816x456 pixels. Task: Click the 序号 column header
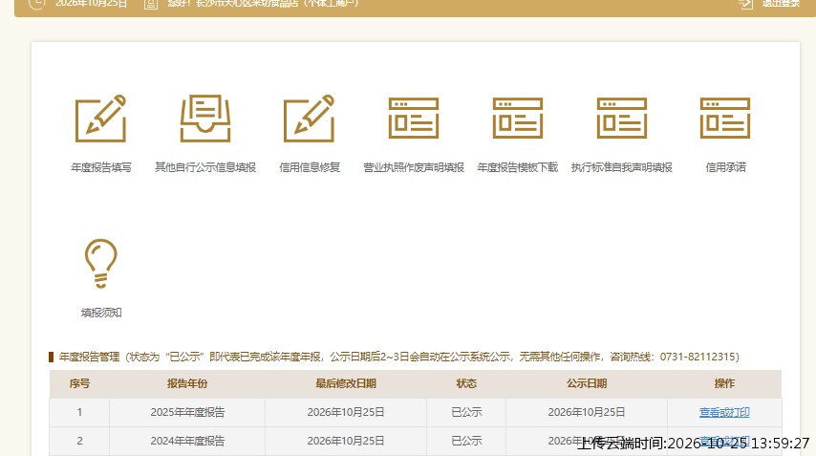79,383
